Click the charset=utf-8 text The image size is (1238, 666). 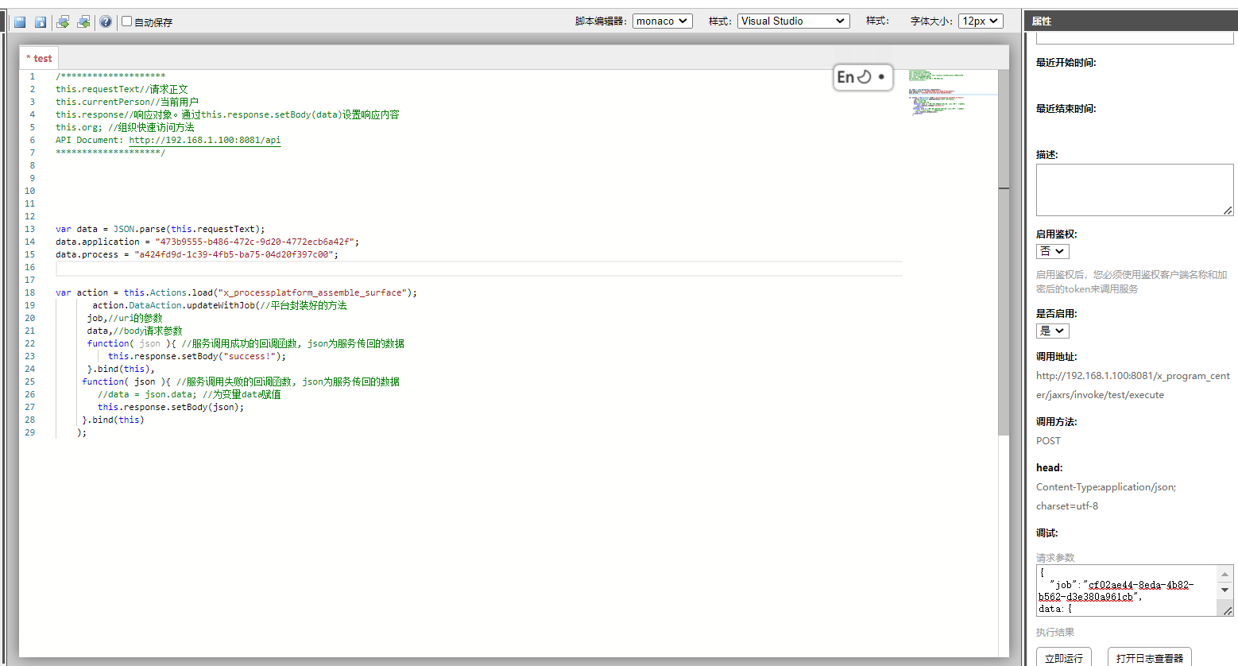[1067, 506]
